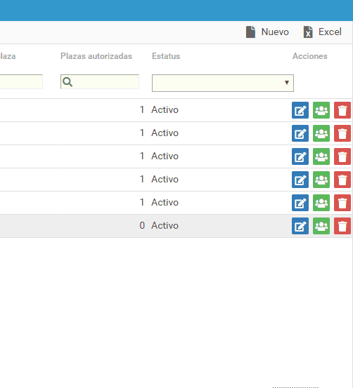Select Activo status in the highlighted last row
Screen dimensions: 353x388
pyautogui.click(x=165, y=225)
